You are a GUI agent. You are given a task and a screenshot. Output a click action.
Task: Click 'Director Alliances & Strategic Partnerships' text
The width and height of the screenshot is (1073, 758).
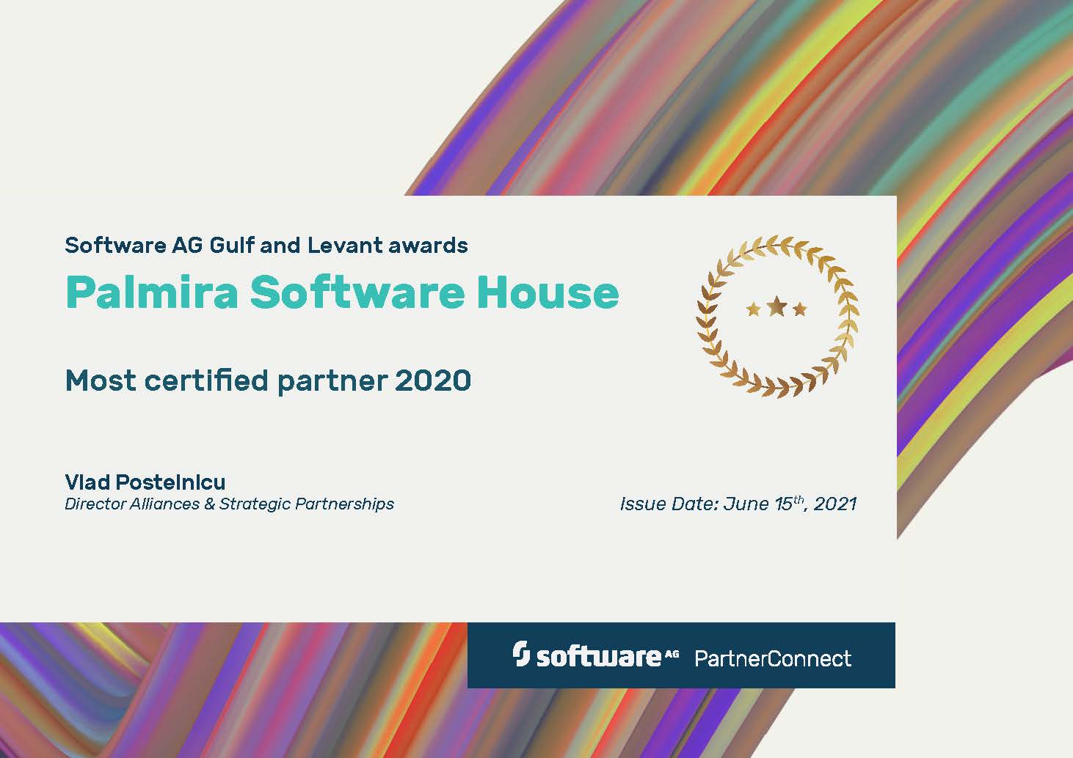(230, 504)
